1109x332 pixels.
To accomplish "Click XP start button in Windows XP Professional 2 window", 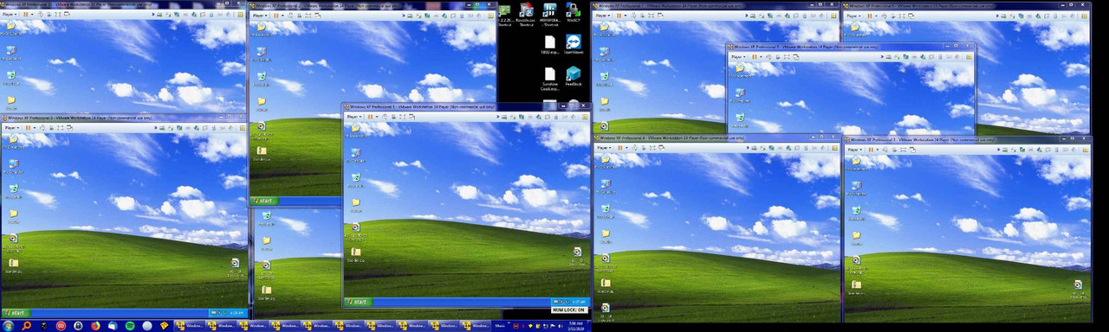I will [x=263, y=200].
